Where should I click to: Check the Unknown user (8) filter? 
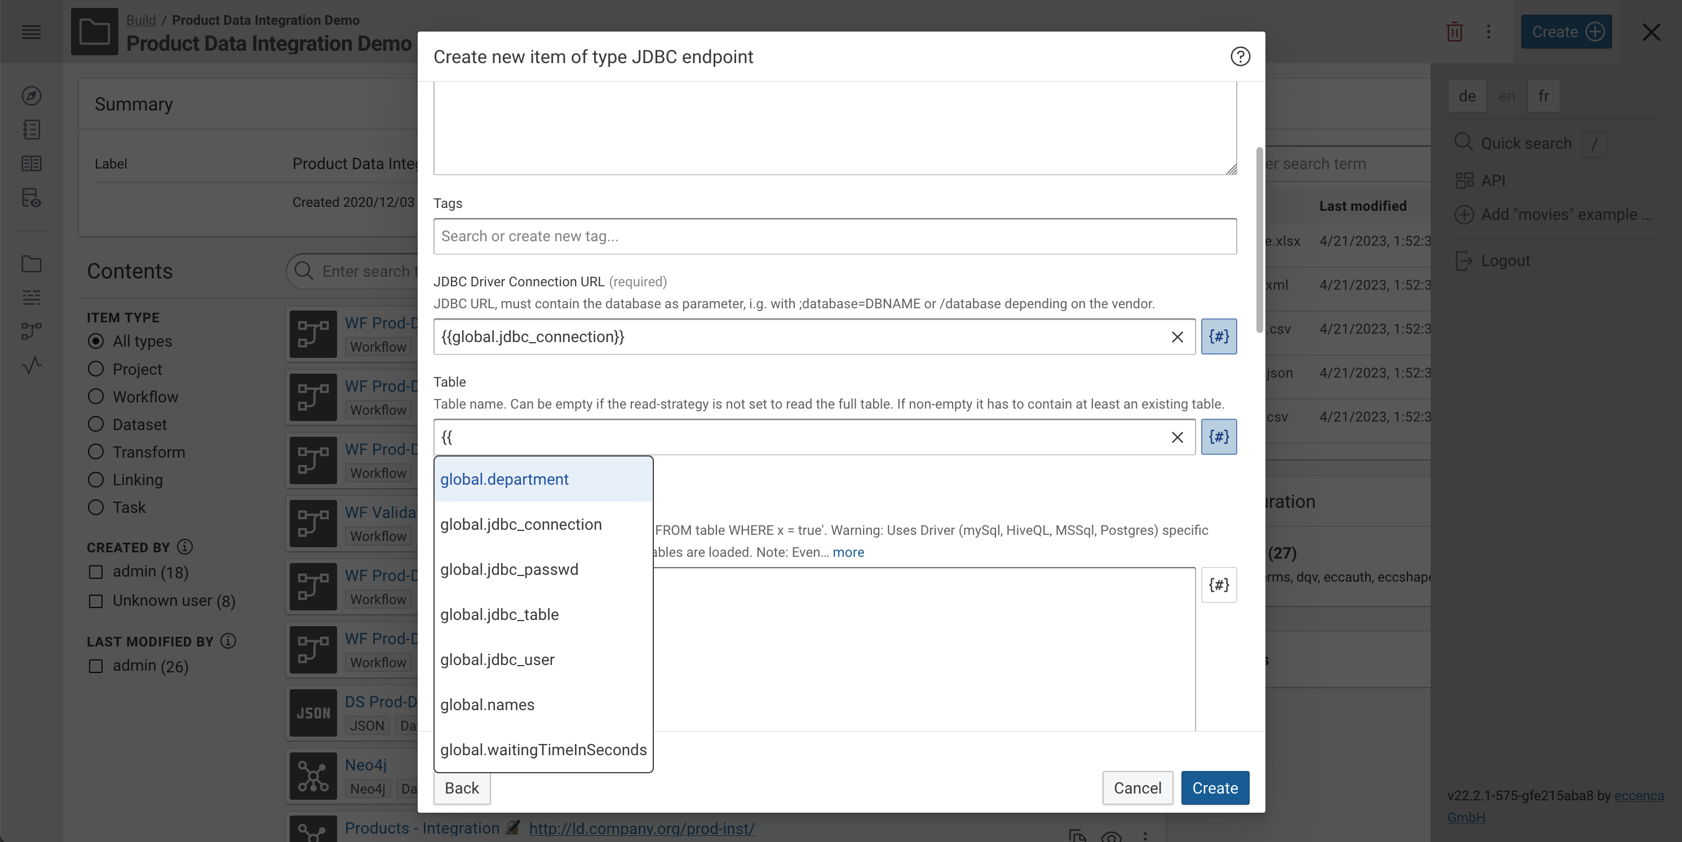96,600
